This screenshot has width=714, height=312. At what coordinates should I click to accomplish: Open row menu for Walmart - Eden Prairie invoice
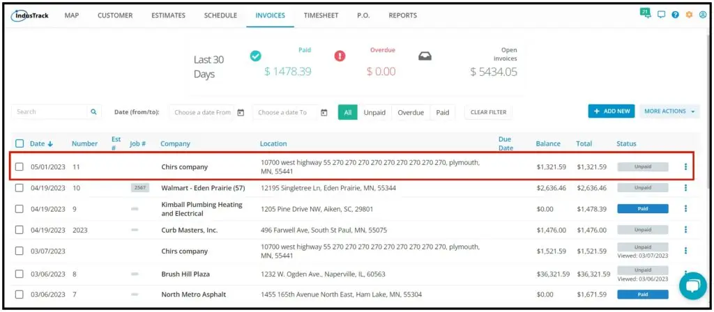coord(685,188)
